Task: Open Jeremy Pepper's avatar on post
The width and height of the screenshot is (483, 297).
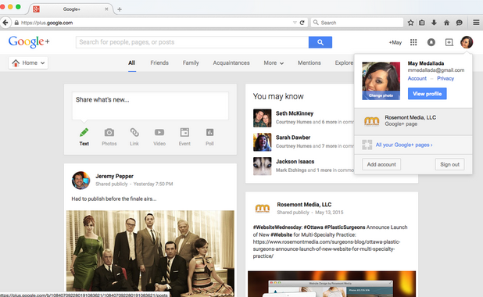Action: [x=80, y=181]
